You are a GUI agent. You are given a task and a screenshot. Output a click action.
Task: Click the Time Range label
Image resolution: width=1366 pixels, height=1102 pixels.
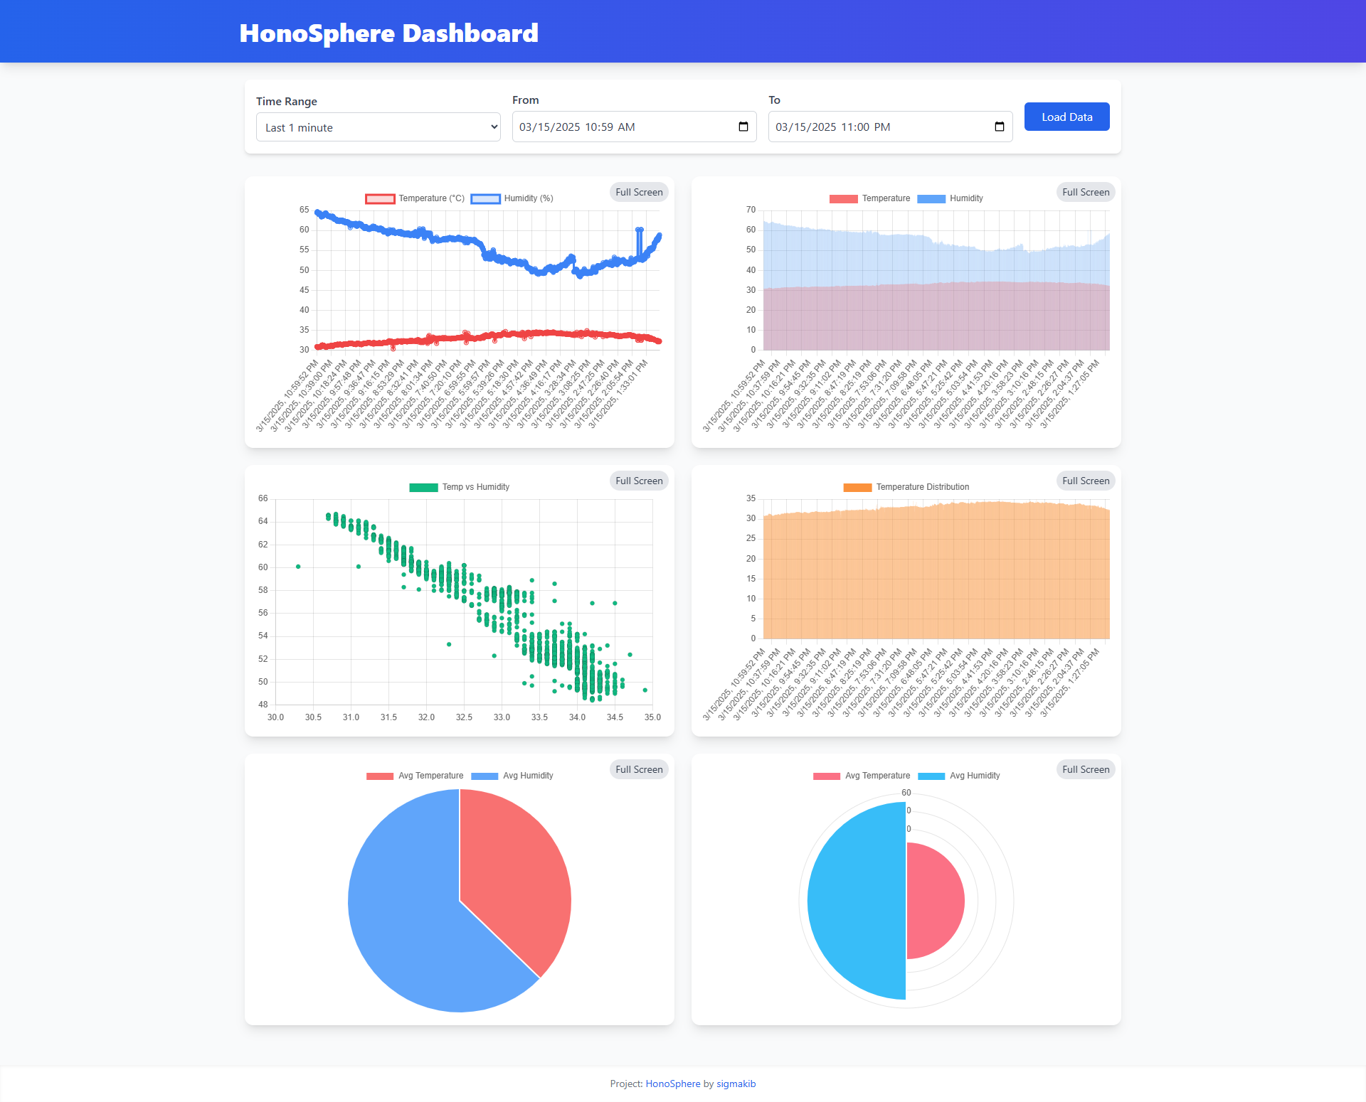(287, 101)
